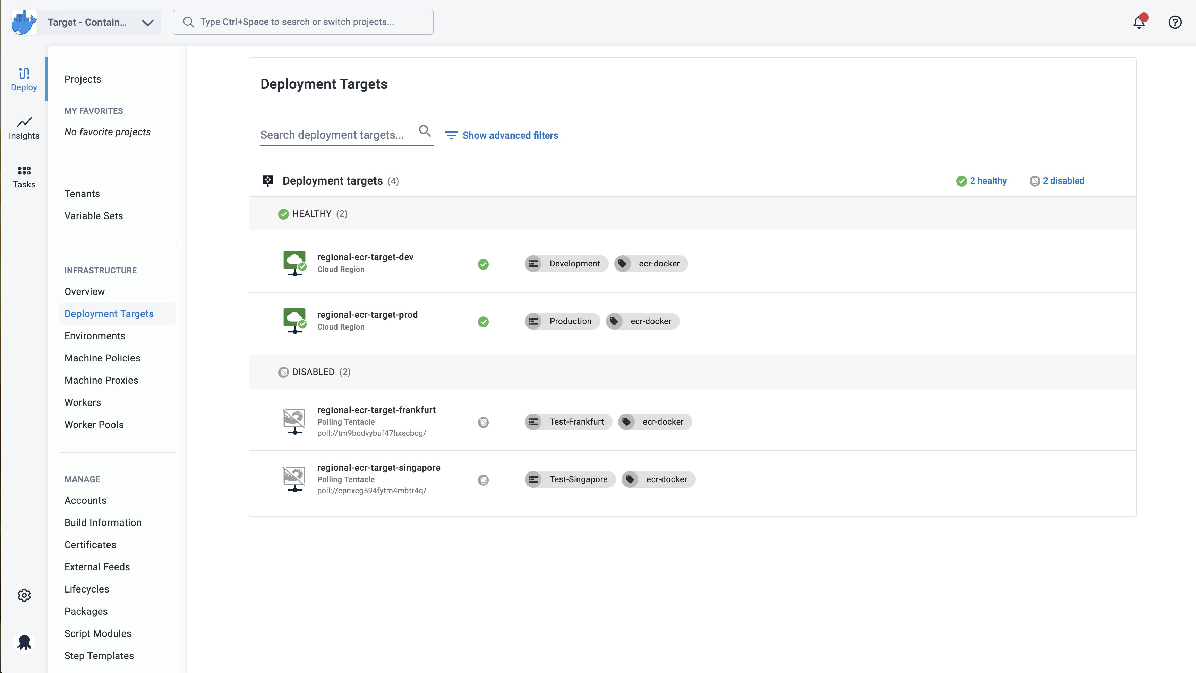Open the user profile avatar
The height and width of the screenshot is (673, 1196).
pyautogui.click(x=24, y=642)
